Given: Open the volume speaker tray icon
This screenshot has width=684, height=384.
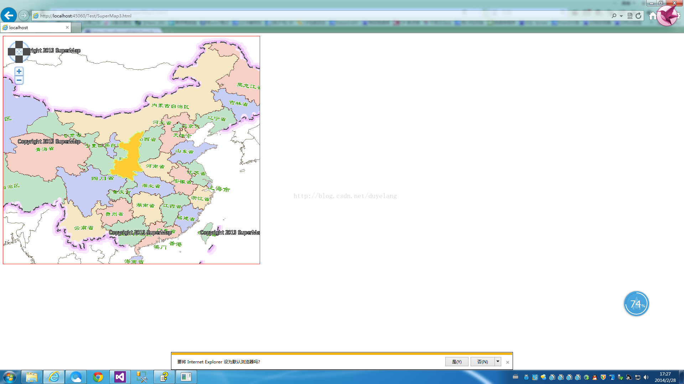Looking at the screenshot, I should click(x=646, y=377).
